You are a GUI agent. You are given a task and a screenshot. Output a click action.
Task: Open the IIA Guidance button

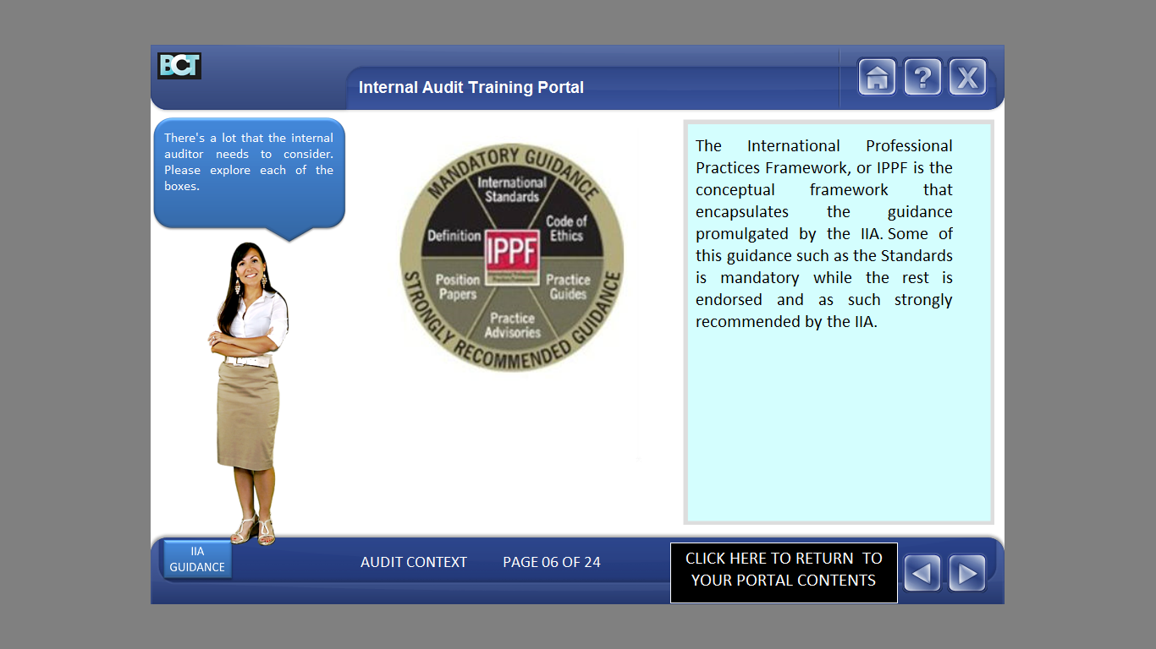pyautogui.click(x=197, y=559)
